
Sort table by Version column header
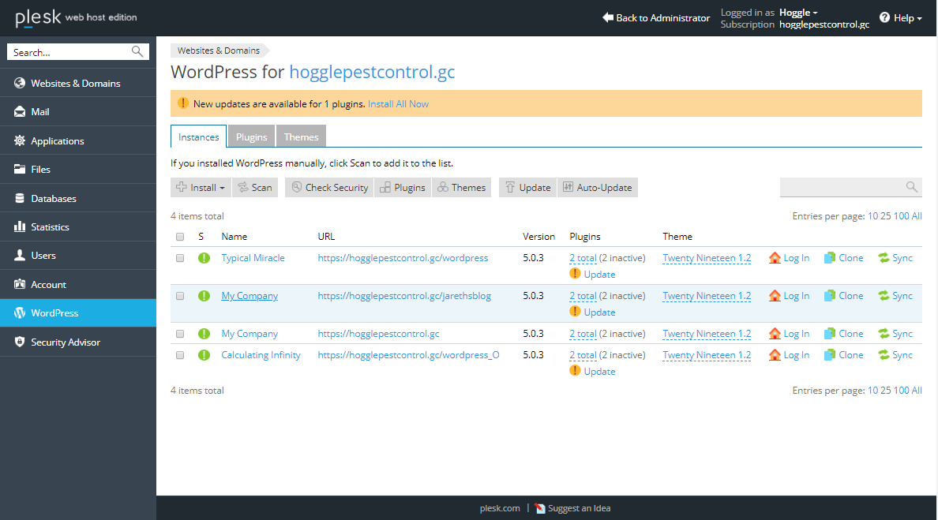[x=538, y=236]
